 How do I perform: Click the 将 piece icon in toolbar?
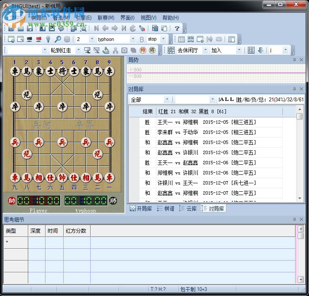click(152, 50)
